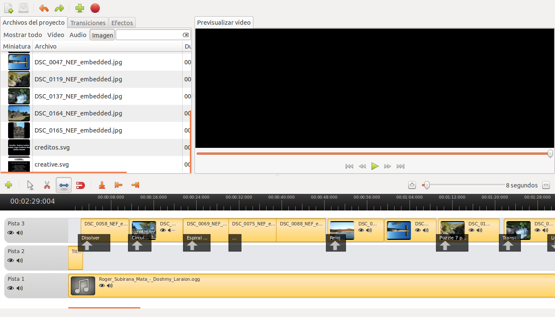Show all files via Mostrar todo

(22, 35)
